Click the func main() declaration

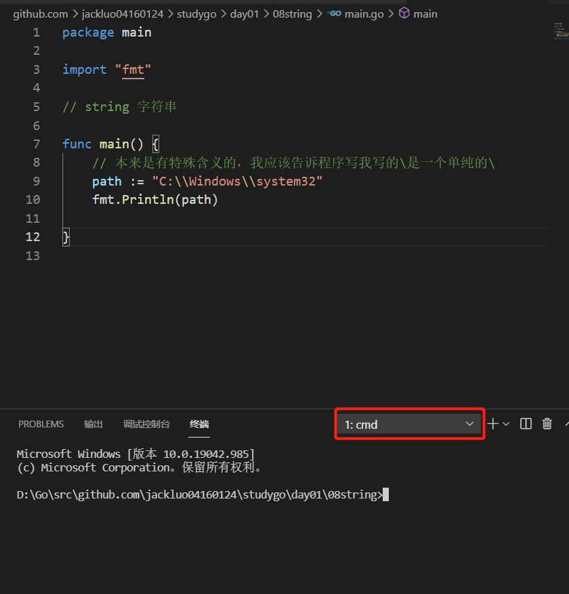click(x=110, y=144)
